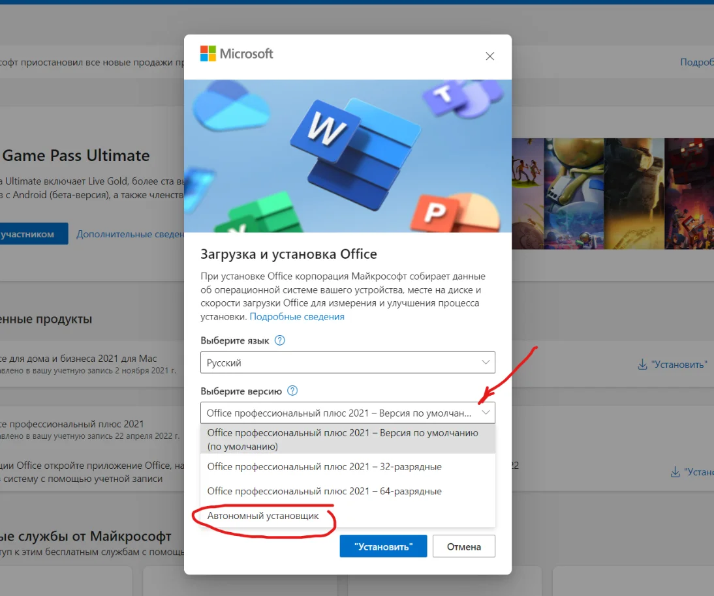Click "Установить" link for Office 2021 for Mac
This screenshot has width=714, height=596.
click(672, 365)
